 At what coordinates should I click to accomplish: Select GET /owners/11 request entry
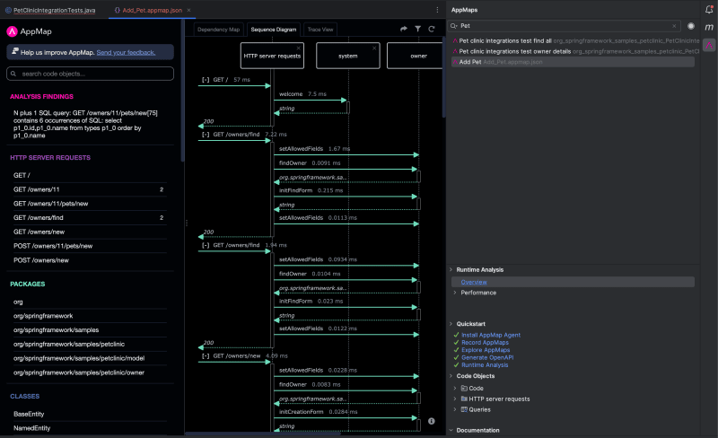88,189
